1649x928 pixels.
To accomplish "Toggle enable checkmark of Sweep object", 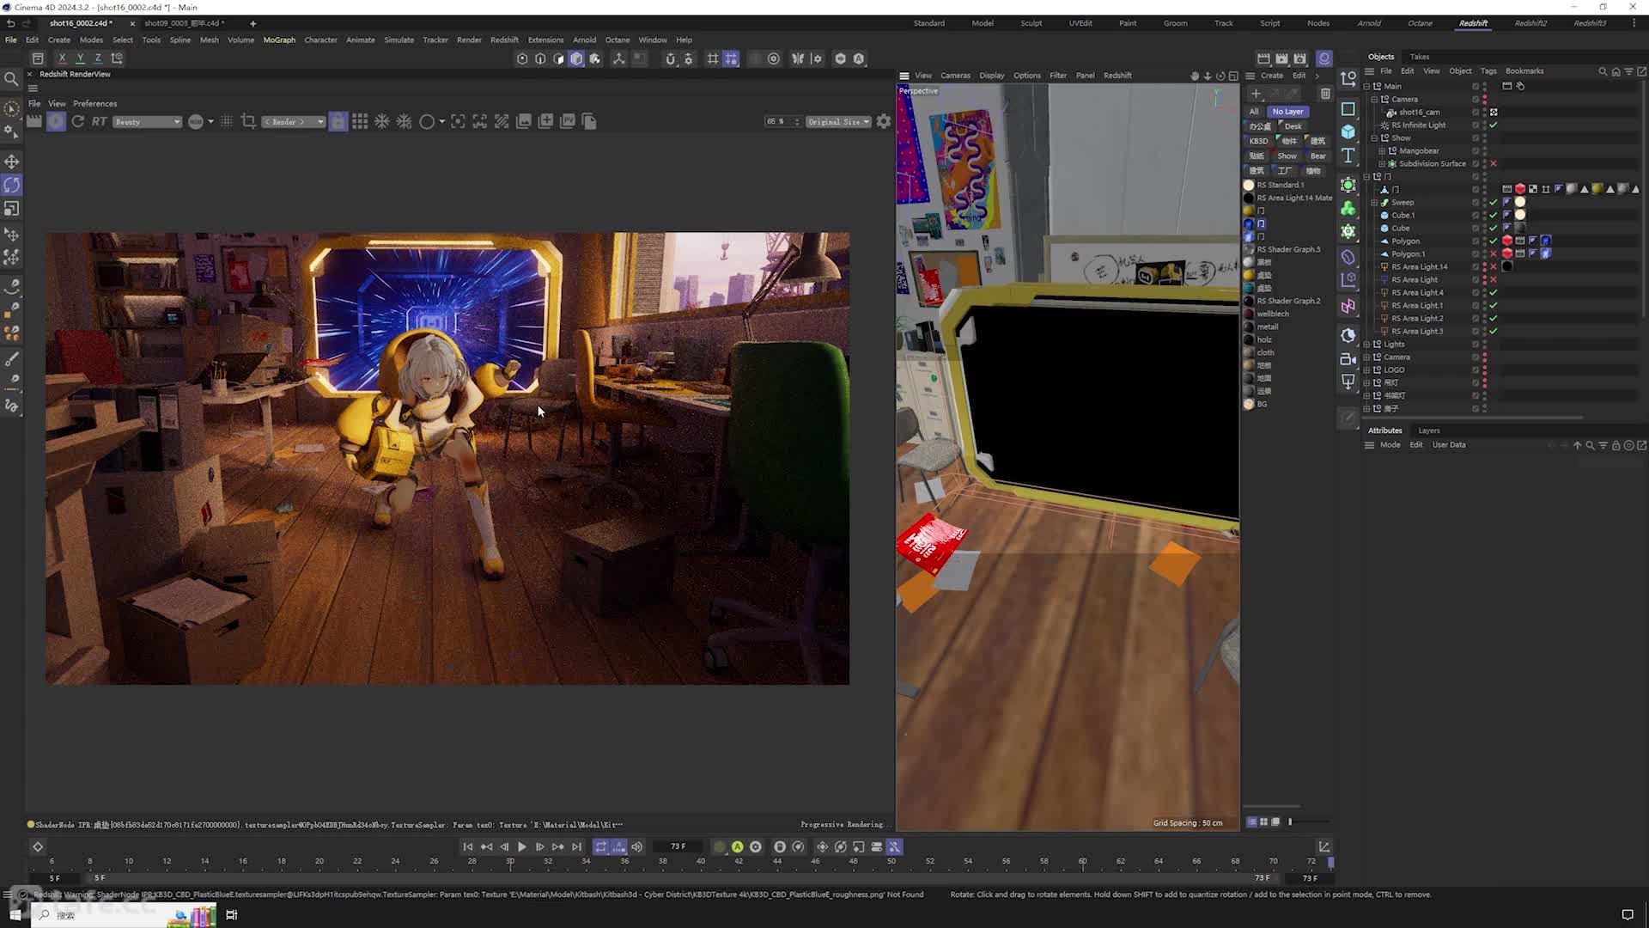I will click(x=1494, y=203).
